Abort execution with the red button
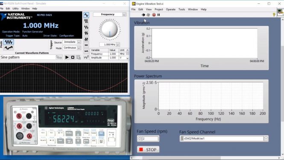This screenshot has height=160, width=284. [154, 15]
